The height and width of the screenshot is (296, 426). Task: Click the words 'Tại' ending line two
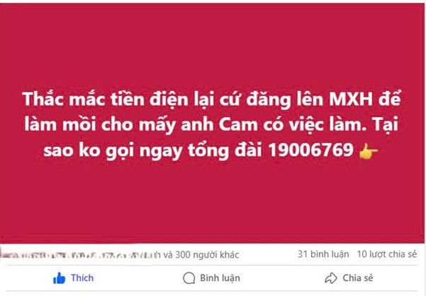pos(386,125)
